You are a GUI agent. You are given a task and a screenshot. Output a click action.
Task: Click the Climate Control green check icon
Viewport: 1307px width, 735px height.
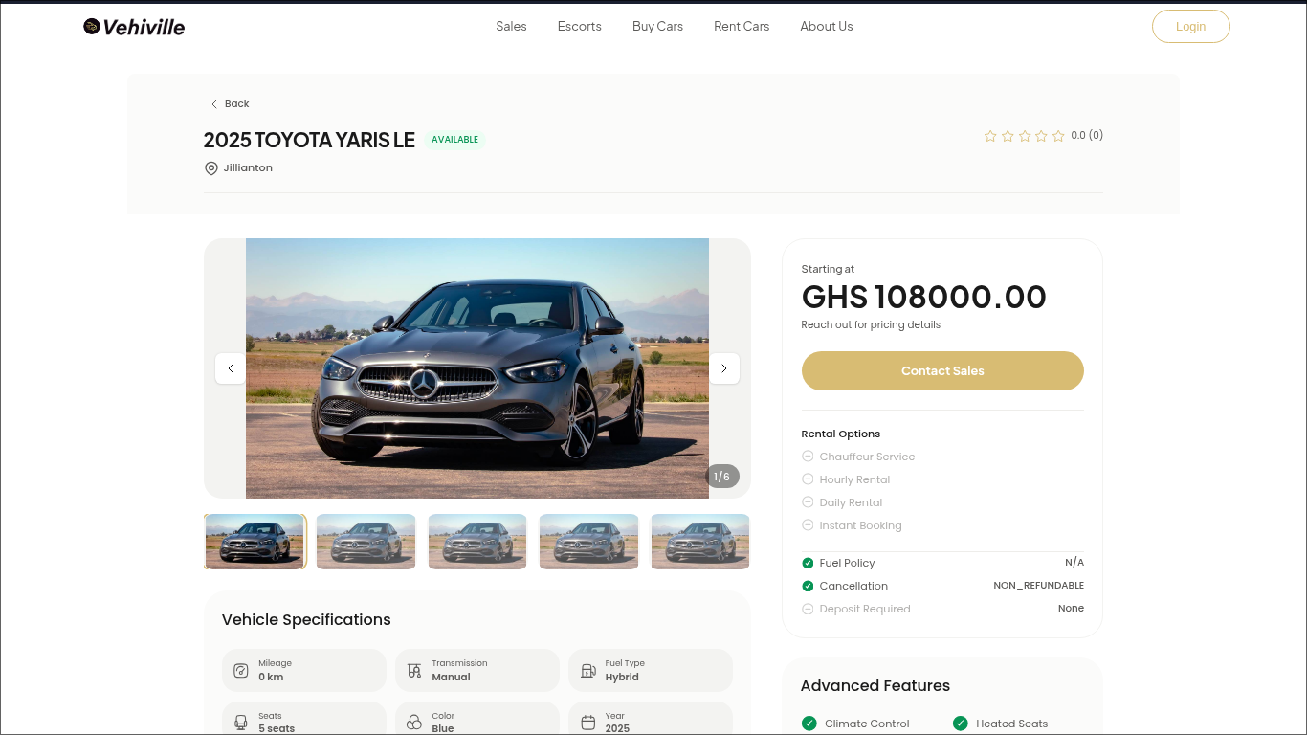pyautogui.click(x=809, y=724)
